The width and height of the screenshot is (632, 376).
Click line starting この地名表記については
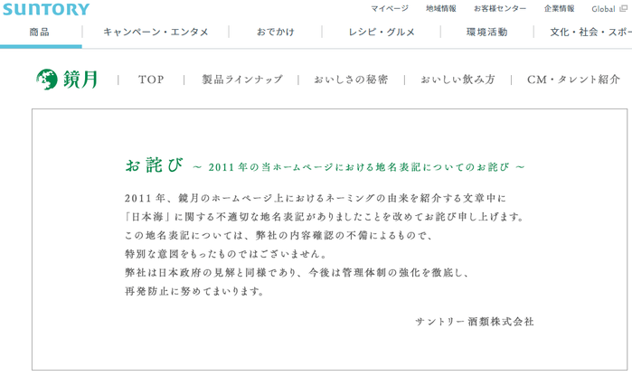(x=278, y=235)
